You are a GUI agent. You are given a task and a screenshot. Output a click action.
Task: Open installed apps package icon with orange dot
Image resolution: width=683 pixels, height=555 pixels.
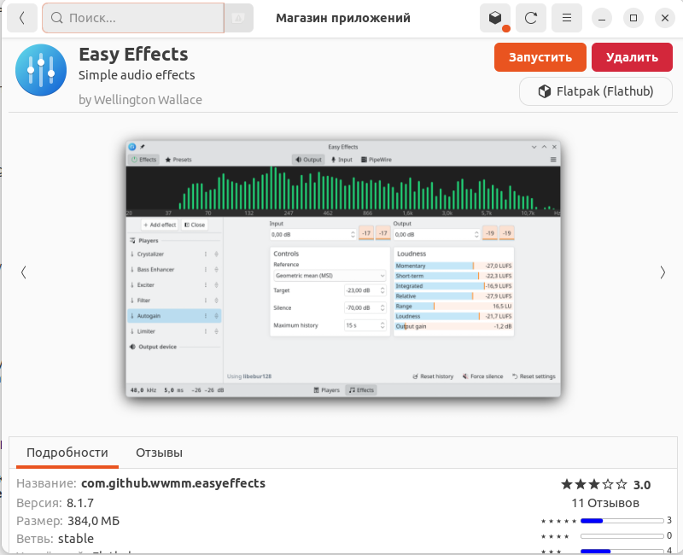[x=495, y=18]
